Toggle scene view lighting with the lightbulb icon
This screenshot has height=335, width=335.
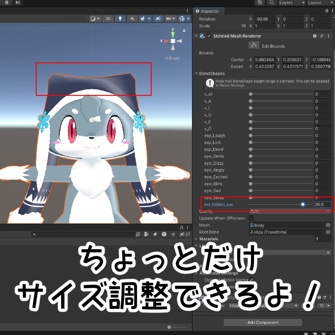pos(120,18)
